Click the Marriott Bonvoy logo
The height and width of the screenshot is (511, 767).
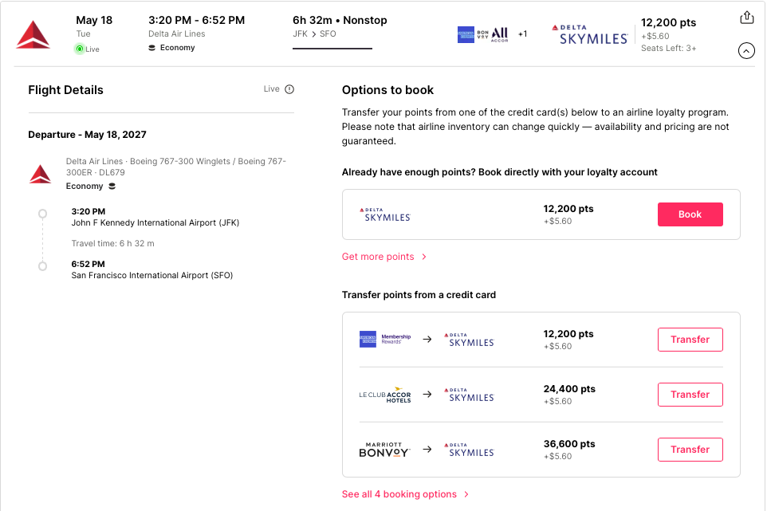(x=384, y=450)
